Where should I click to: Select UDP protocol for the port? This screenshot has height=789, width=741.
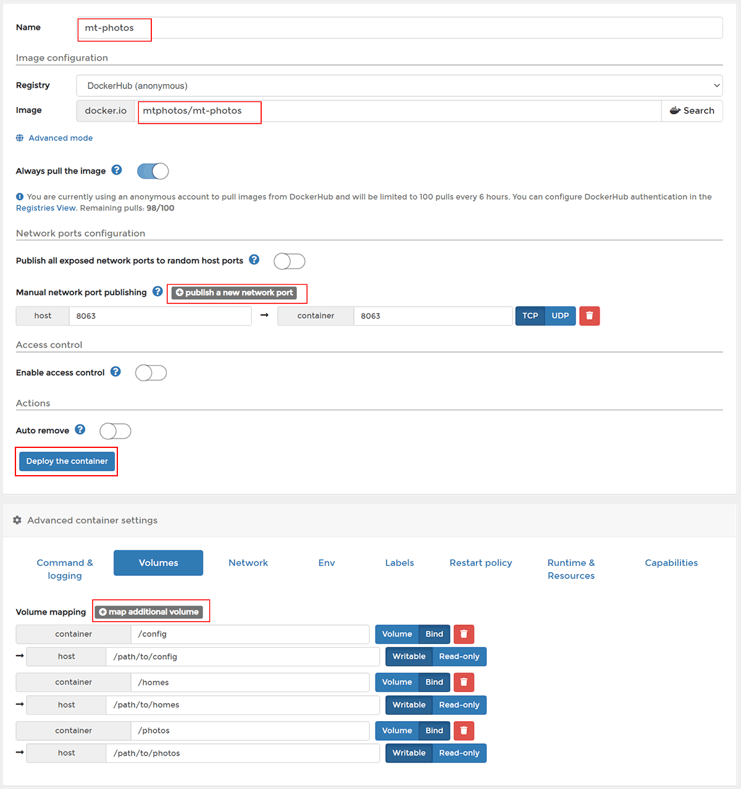coord(560,316)
